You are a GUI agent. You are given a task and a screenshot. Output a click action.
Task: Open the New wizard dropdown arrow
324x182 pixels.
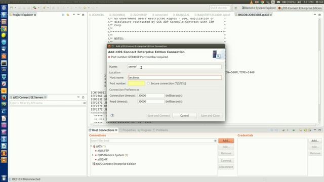tap(15, 8)
